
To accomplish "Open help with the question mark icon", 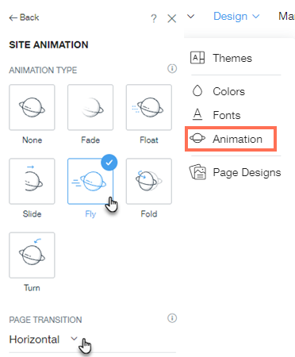I will [154, 18].
